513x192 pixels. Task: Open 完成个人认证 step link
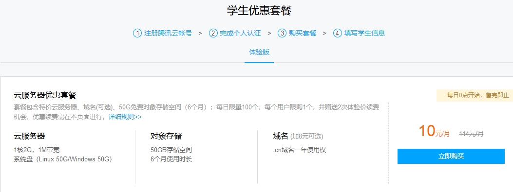pyautogui.click(x=240, y=33)
